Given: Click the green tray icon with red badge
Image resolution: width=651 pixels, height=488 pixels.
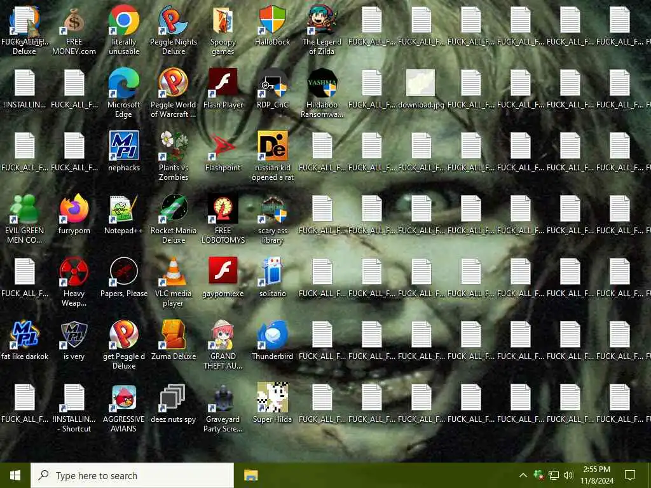Looking at the screenshot, I should coord(538,475).
